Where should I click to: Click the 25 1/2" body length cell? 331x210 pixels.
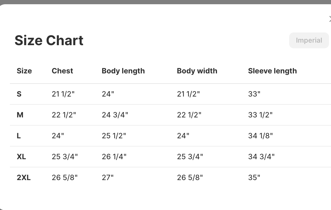(114, 136)
